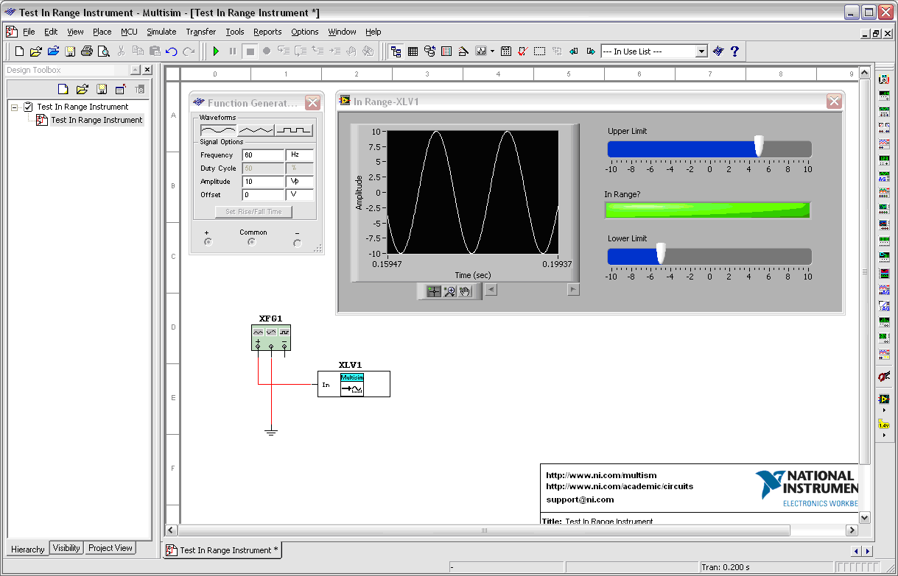The image size is (898, 576).
Task: Select the XLV1 instrument on the schematic
Action: click(x=354, y=383)
